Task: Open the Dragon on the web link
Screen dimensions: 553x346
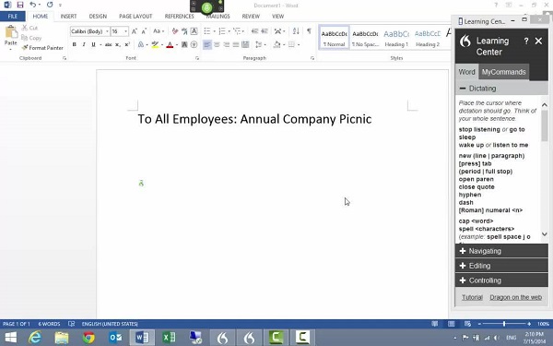Action: pyautogui.click(x=515, y=297)
